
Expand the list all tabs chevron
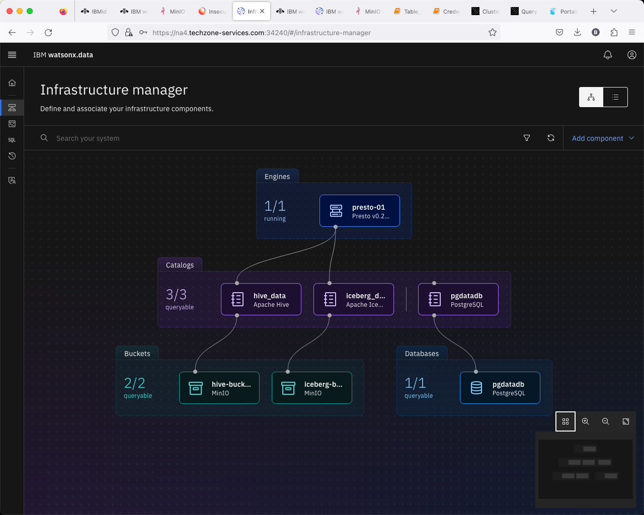pyautogui.click(x=614, y=11)
